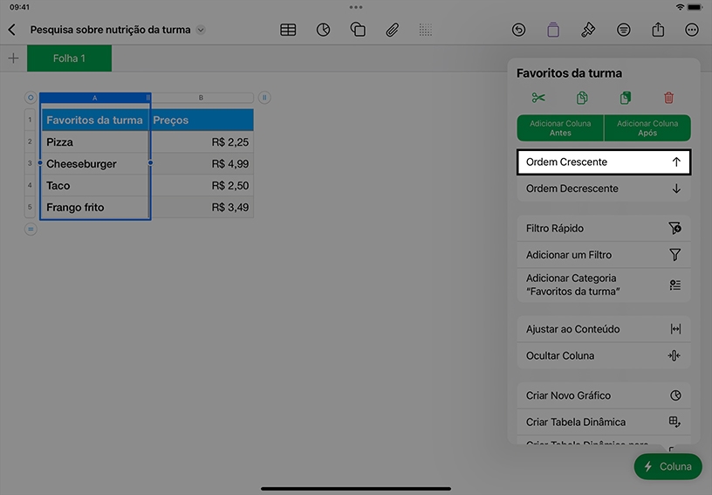Choose Ordem Crescente sort option

point(604,162)
